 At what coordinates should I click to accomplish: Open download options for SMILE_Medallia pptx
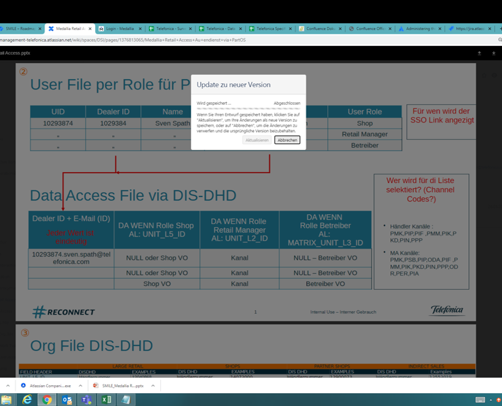point(153,386)
